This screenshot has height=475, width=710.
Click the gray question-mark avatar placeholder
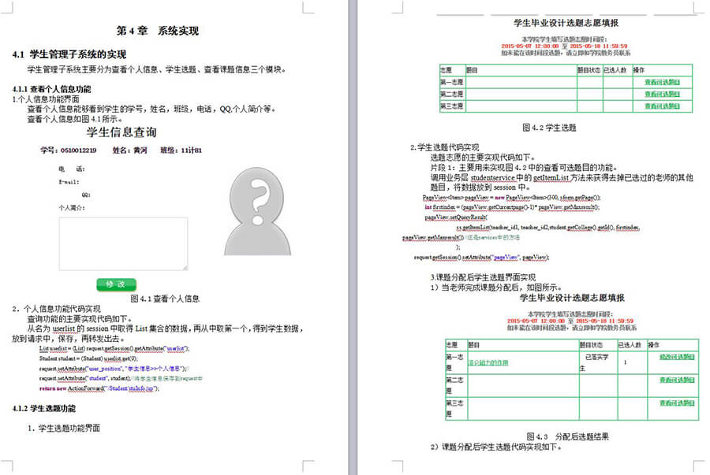point(258,211)
